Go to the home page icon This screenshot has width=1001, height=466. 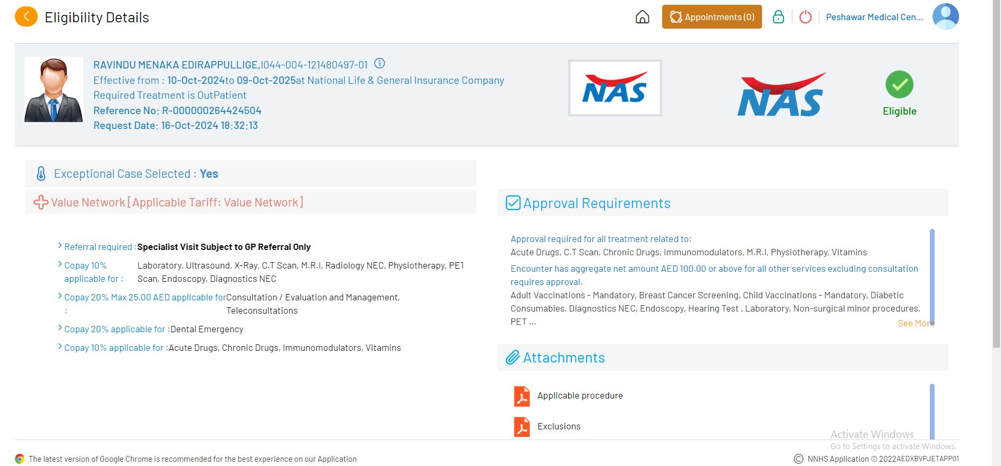point(643,17)
